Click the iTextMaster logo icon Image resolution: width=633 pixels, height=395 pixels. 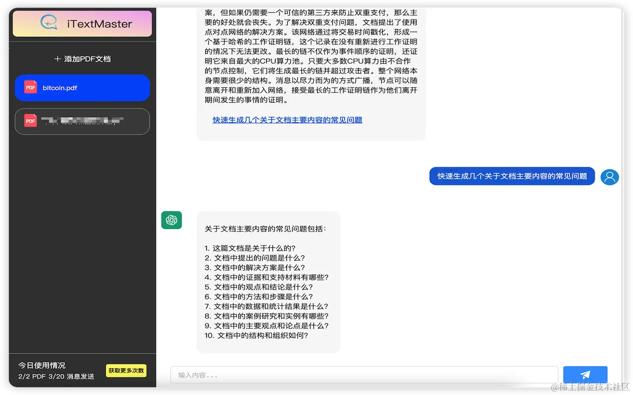click(x=49, y=23)
